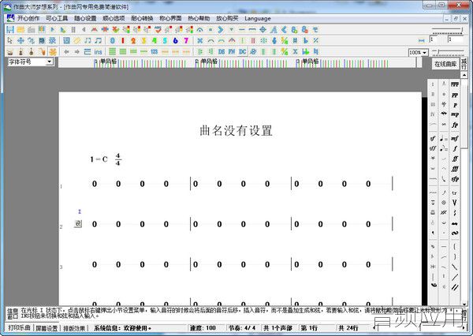Click the 打印乐曲 button
The height and width of the screenshot is (336, 473).
coord(19,328)
